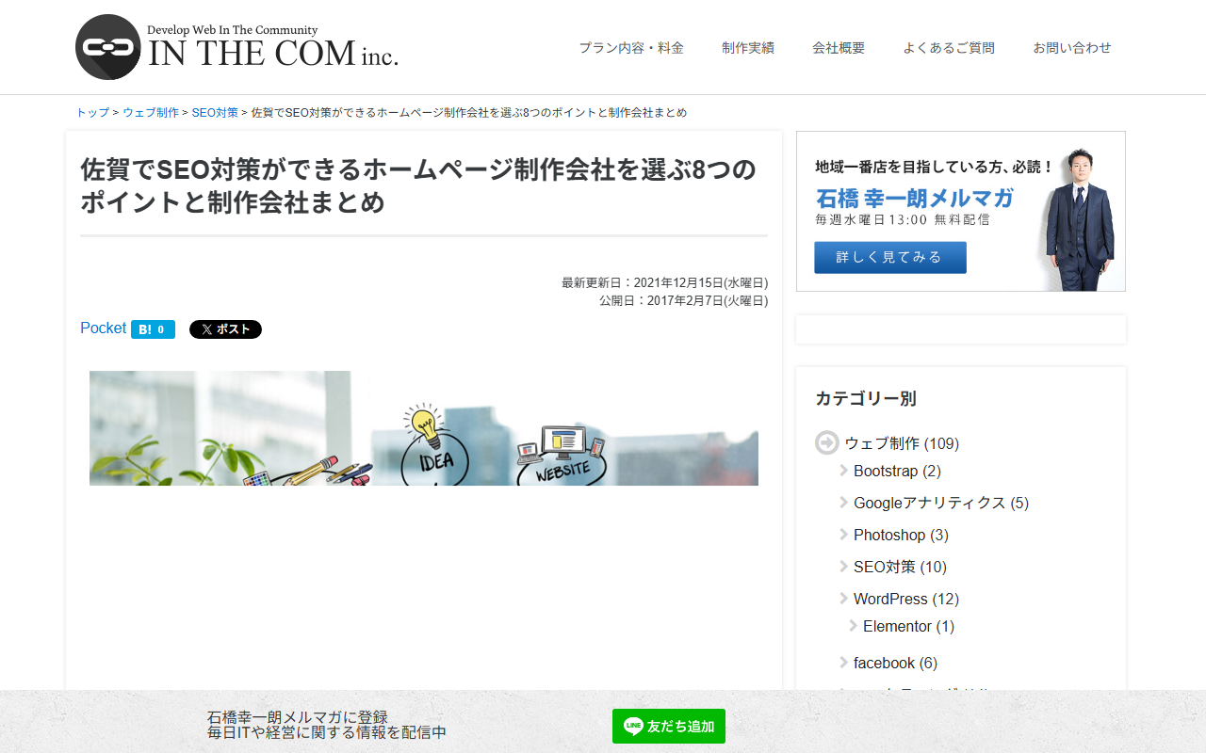Screen dimensions: 1206x753
Task: Click the IN THE COM logo
Action: [236, 47]
